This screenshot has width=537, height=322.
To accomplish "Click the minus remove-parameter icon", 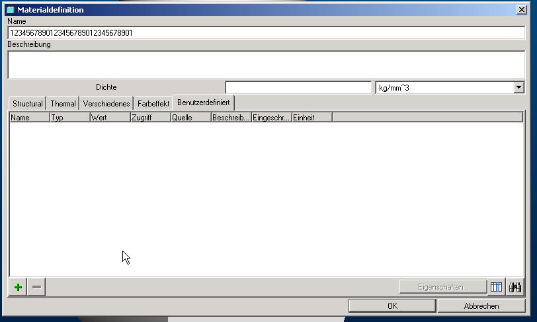I will coord(36,287).
